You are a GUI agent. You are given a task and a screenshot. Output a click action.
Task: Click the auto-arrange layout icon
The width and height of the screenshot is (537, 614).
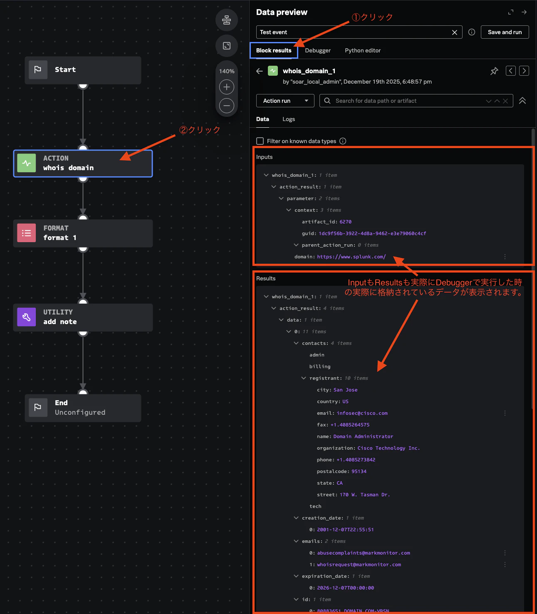pos(227,20)
